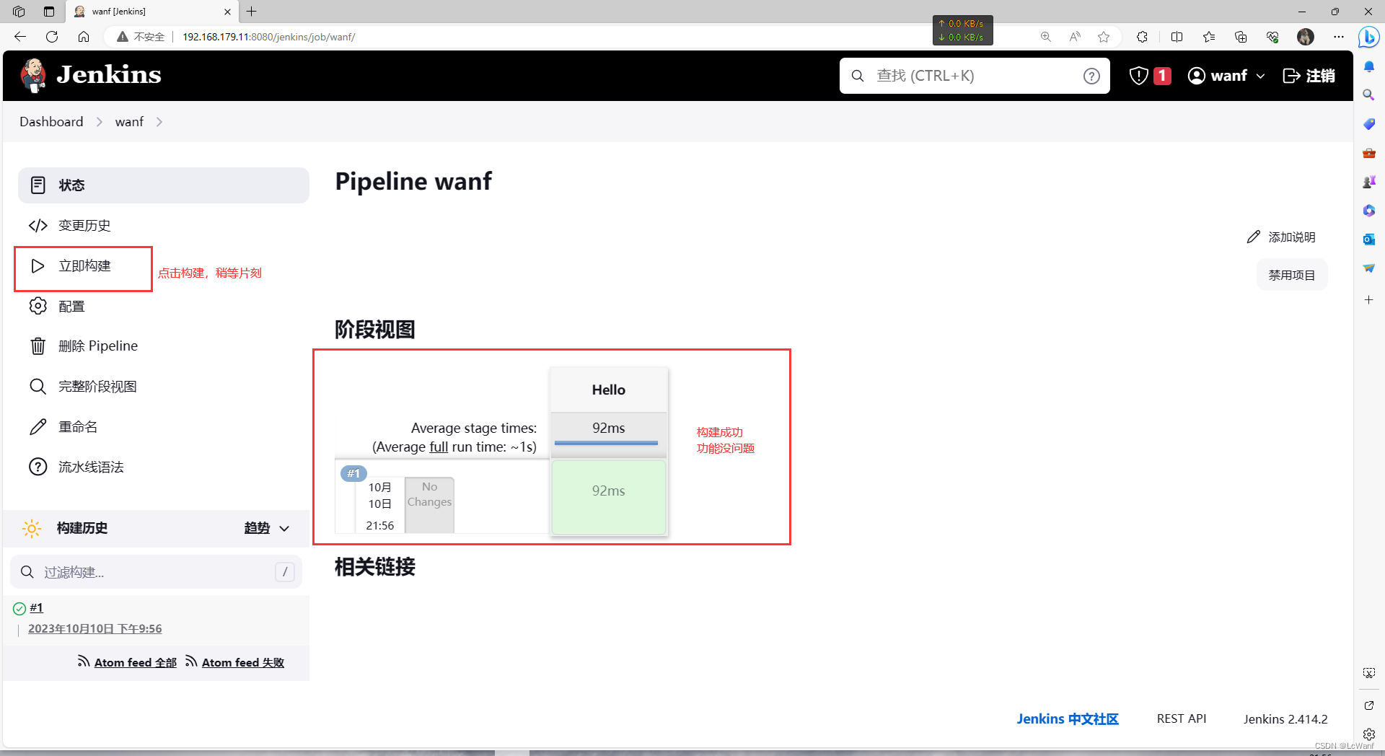Viewport: 1385px width, 756px height.
Task: Click the build history sun weather icon
Action: coord(32,528)
